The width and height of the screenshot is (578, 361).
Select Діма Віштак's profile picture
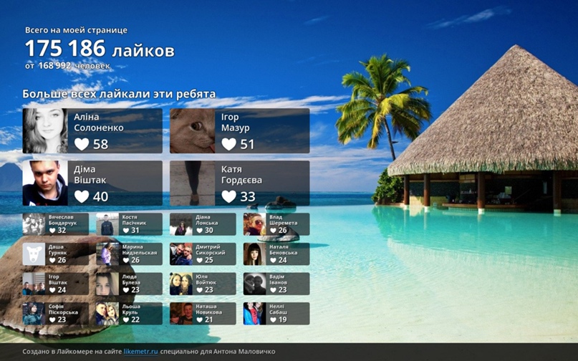[x=45, y=183]
